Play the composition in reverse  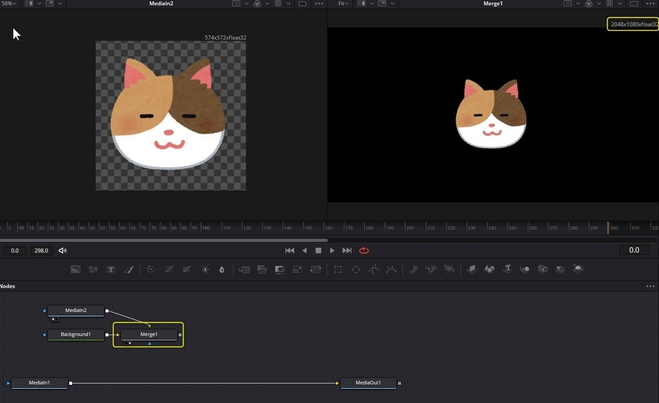pos(305,250)
